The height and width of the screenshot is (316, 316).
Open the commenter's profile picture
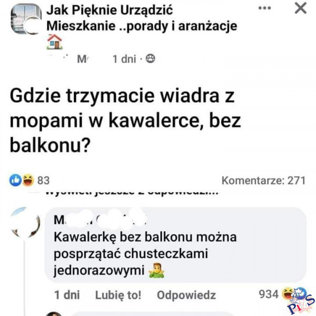[25, 222]
